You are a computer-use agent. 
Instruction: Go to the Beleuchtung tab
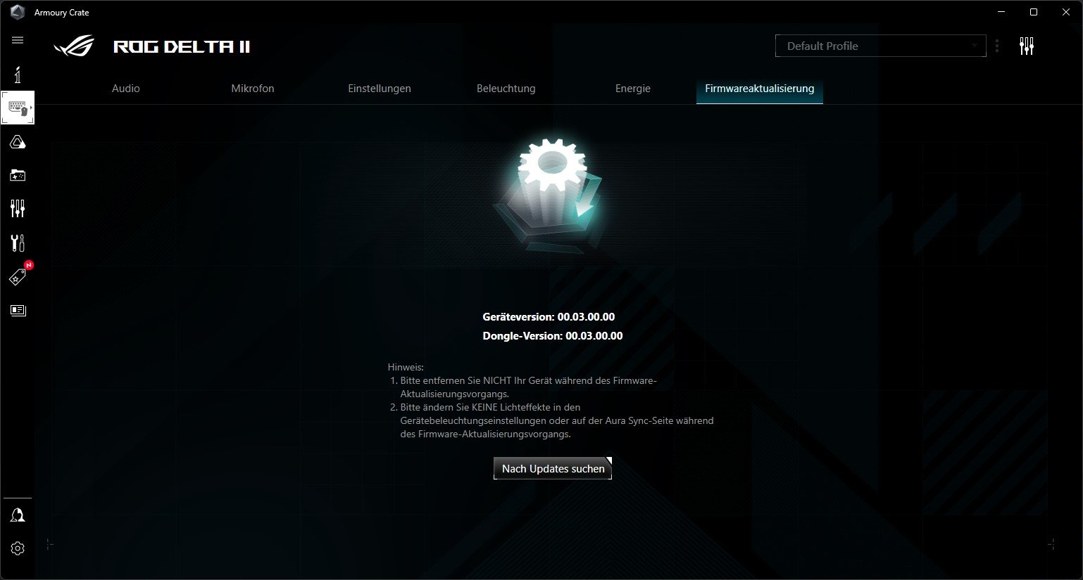click(x=506, y=89)
